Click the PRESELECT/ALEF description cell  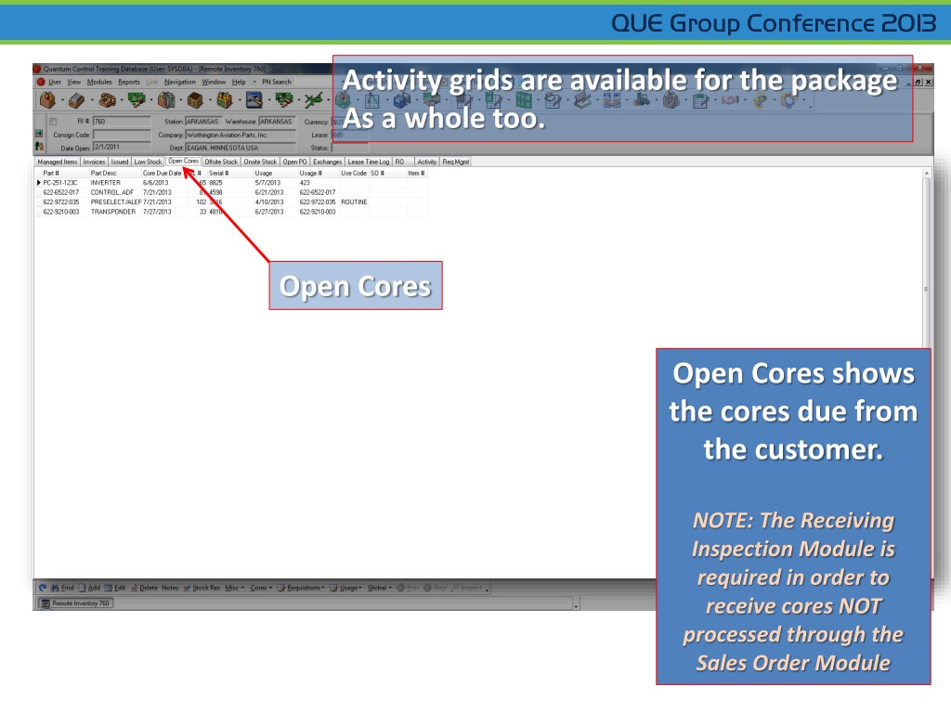[115, 201]
